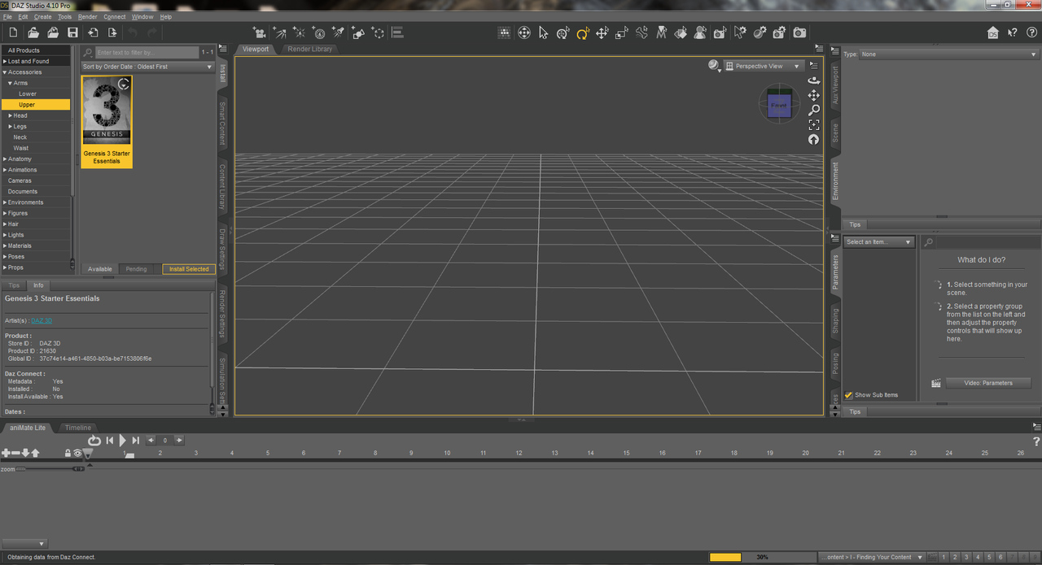Expand the Environments category
Screen dimensions: 1042x565
(x=4, y=202)
